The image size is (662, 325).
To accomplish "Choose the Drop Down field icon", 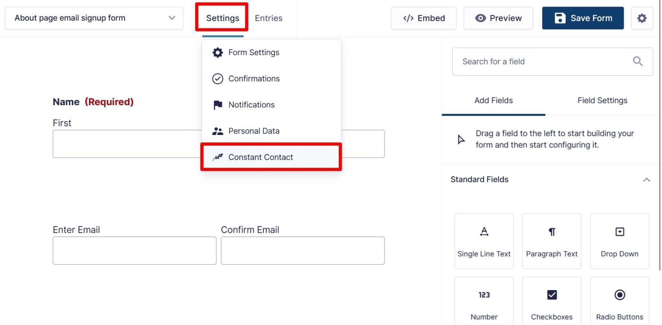I will [619, 231].
